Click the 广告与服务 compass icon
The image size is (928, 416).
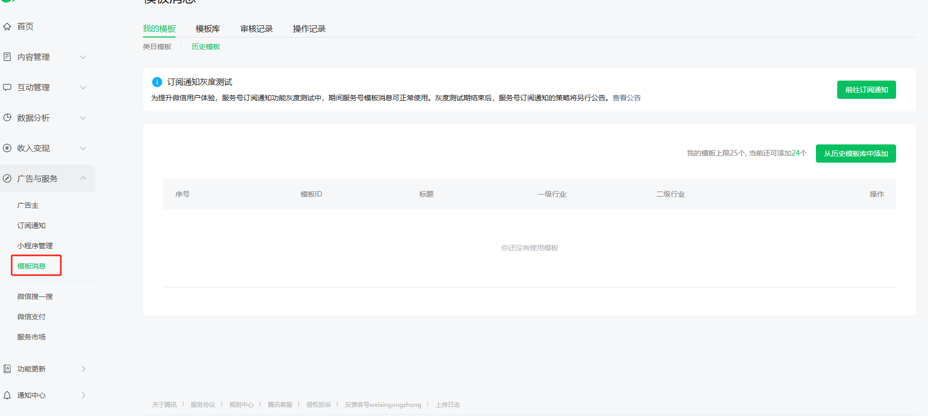click(x=7, y=178)
